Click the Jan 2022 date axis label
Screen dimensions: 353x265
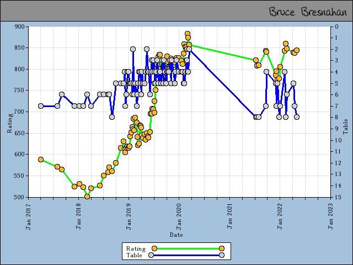pos(280,217)
